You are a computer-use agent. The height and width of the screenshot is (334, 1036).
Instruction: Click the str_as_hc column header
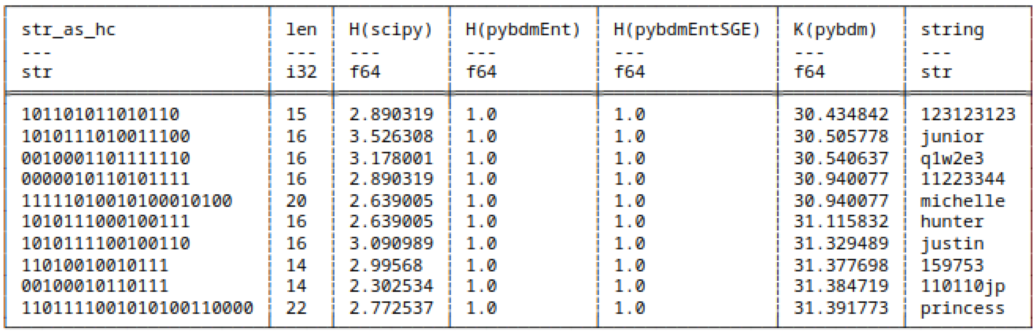[68, 30]
